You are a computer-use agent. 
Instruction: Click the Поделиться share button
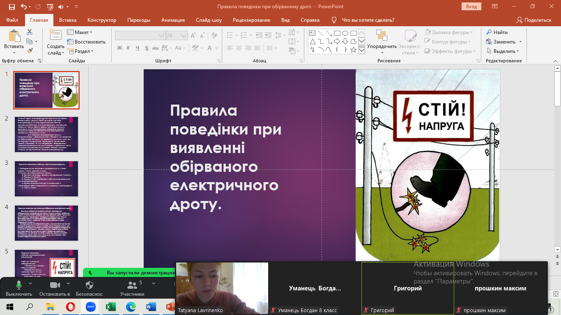[533, 20]
